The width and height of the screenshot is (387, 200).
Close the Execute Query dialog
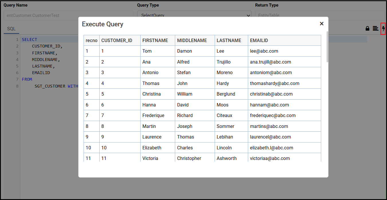[321, 24]
